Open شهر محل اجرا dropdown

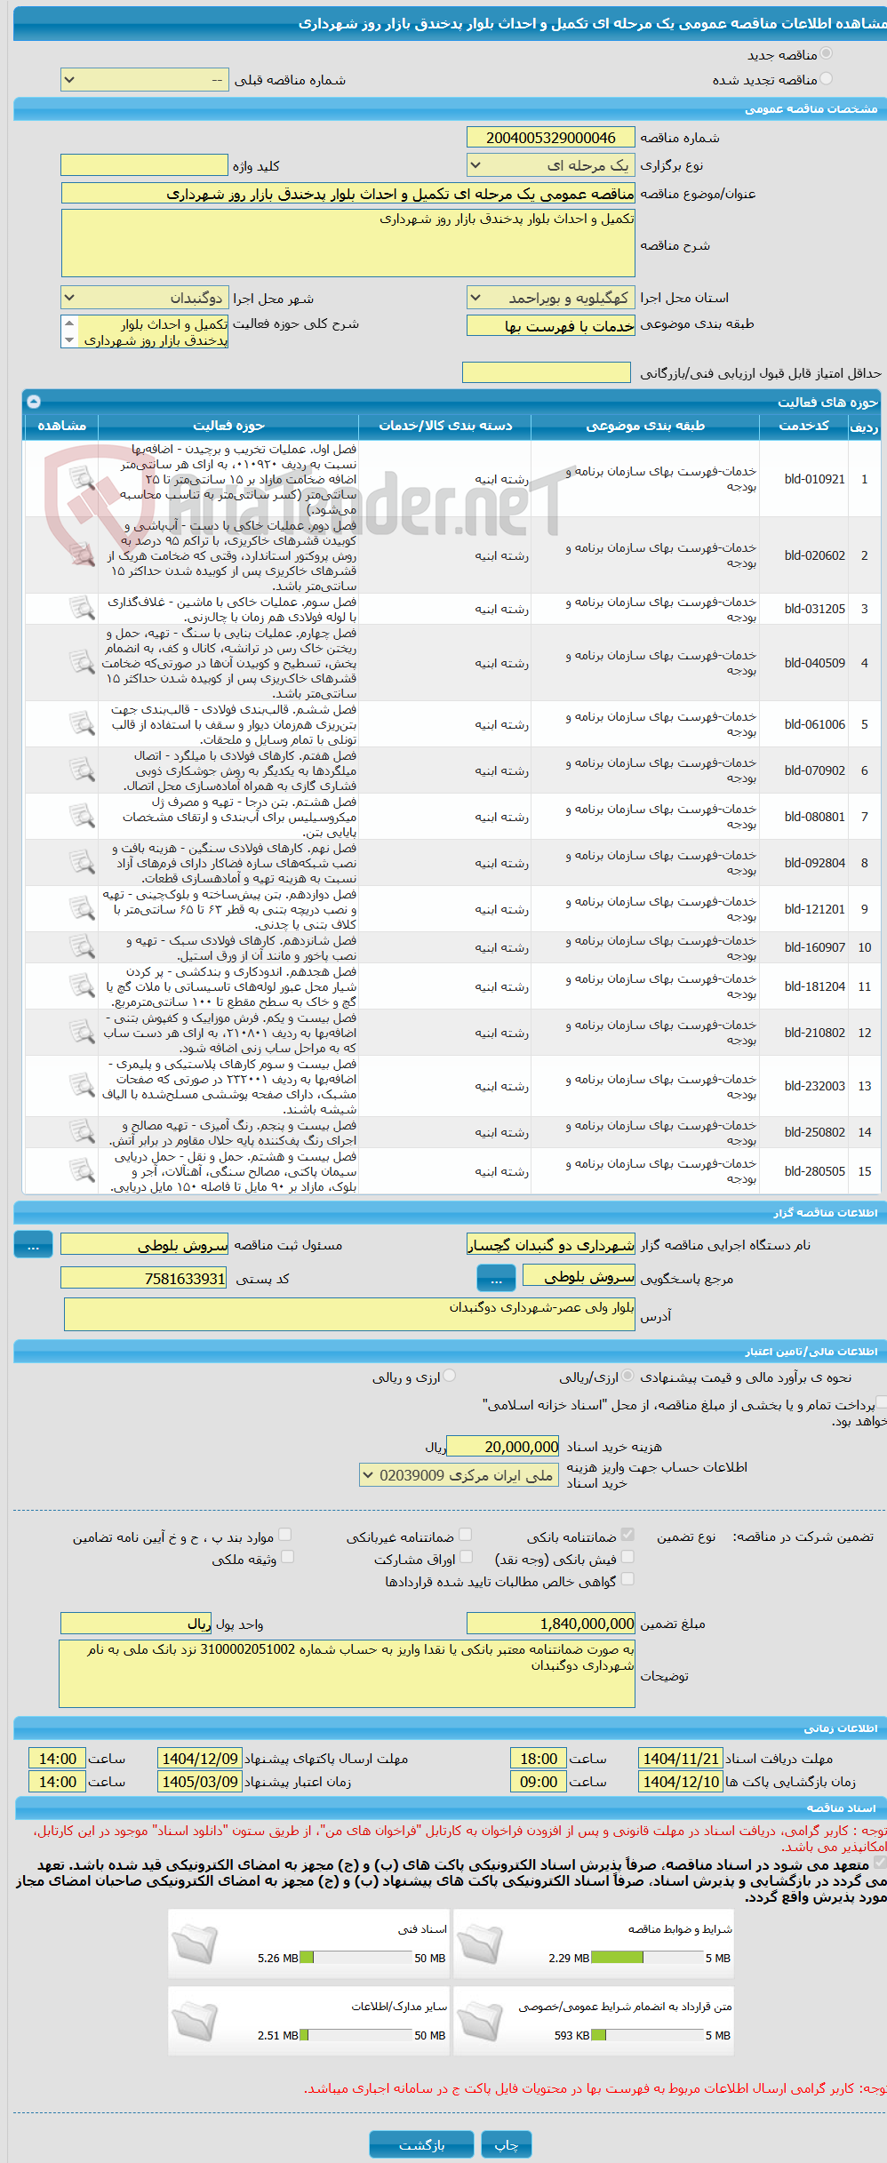(144, 298)
